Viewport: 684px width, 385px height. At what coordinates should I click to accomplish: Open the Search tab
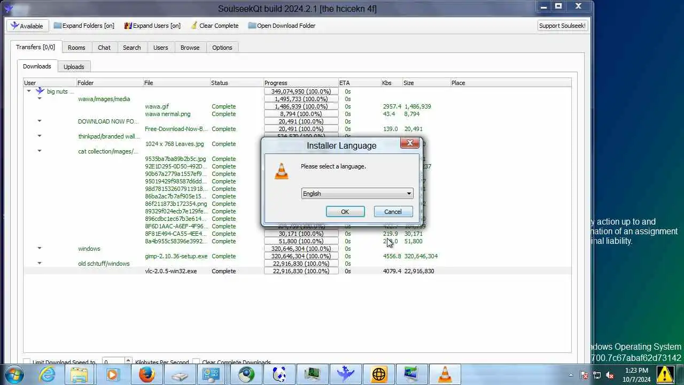tap(132, 48)
